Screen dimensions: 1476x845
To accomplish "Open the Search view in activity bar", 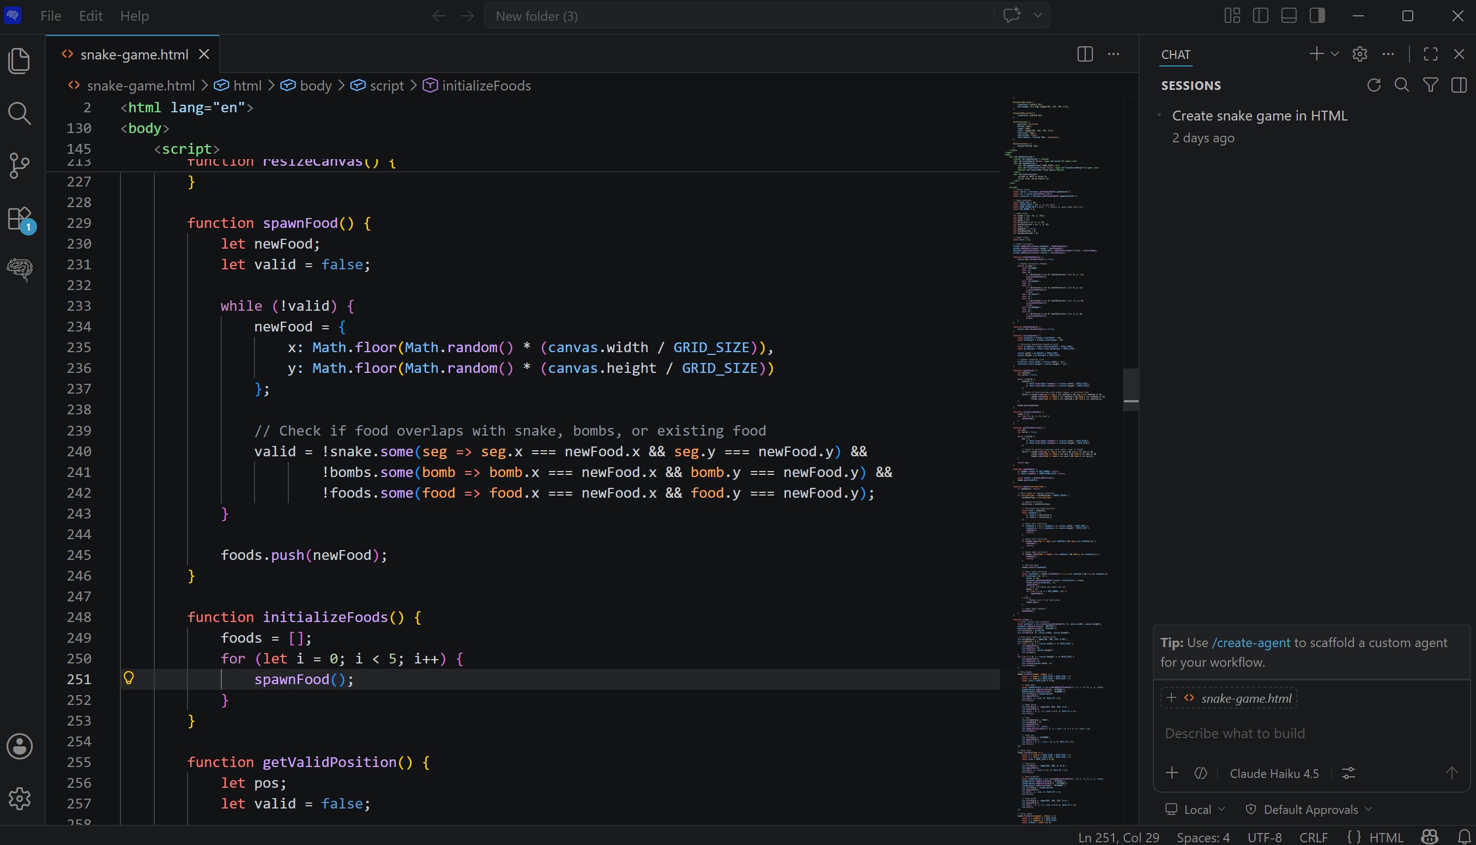I will coord(20,113).
